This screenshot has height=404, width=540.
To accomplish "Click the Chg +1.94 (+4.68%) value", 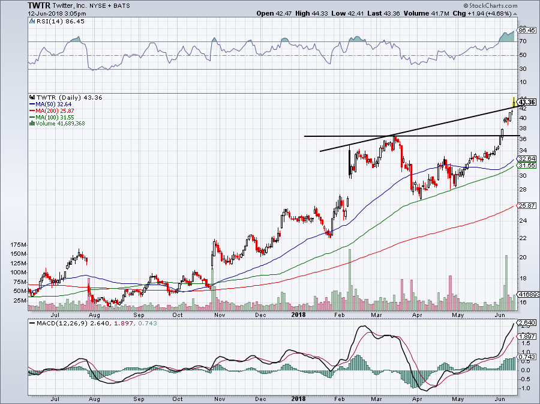I will [482, 13].
